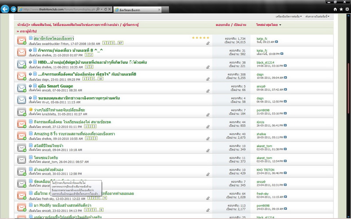The height and width of the screenshot is (219, 351).
Task: Go to first unread icon of dsign activity thread
Action: 30,74
